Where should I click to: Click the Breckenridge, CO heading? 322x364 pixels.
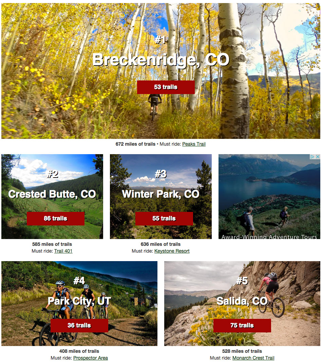(161, 60)
